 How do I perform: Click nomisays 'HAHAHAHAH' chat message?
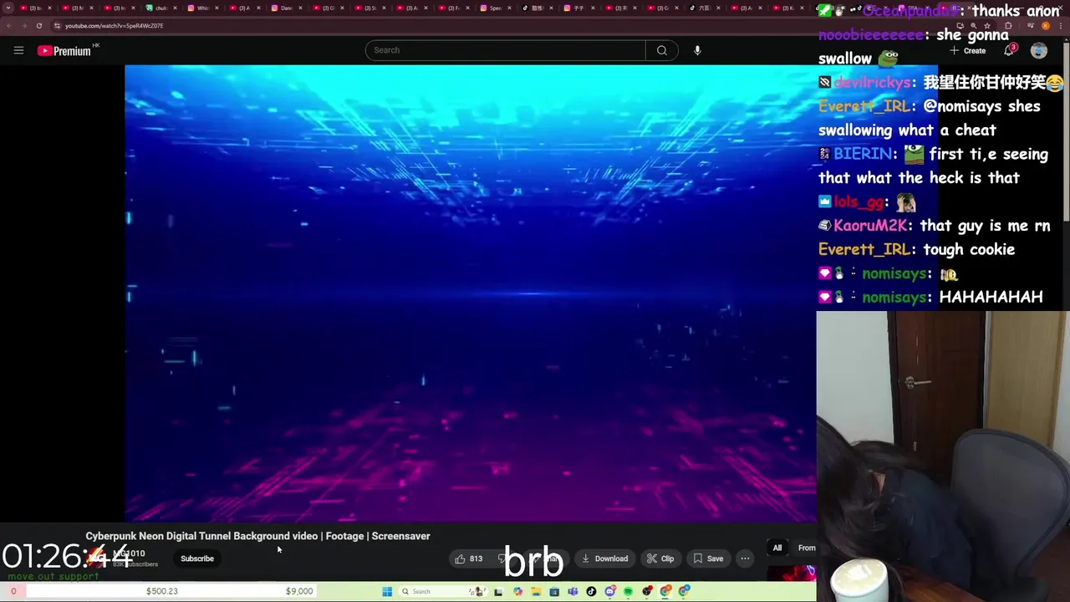pos(991,297)
